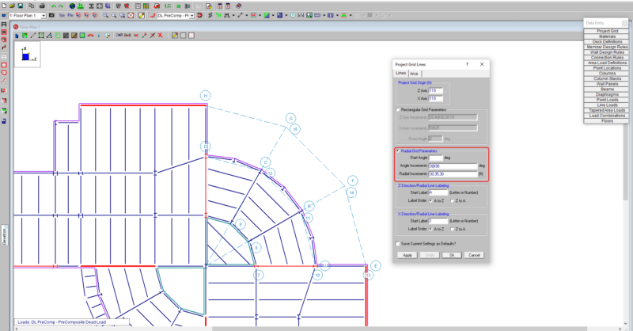Viewport: 633px width, 331px height.
Task: Click the Open file folder icon
Action: [x=13, y=6]
